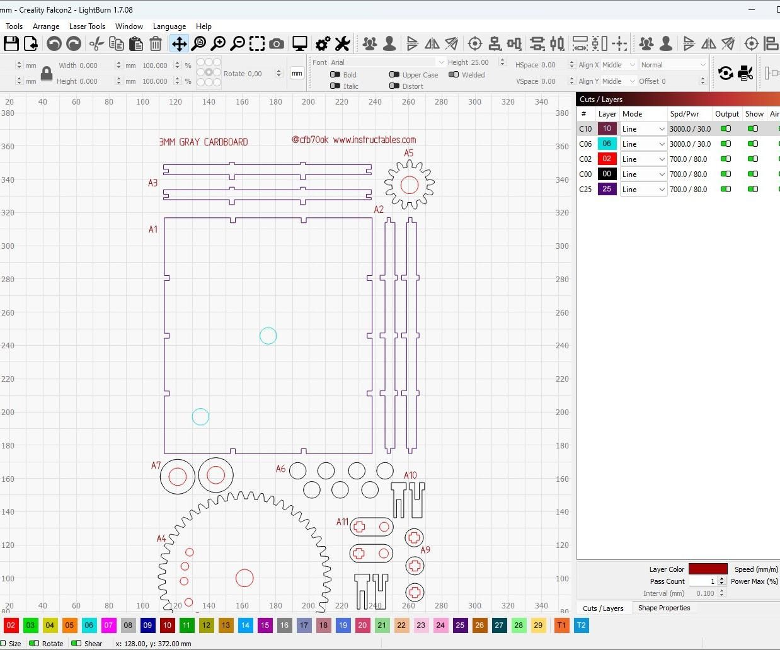Open device settings wrench icon
Screen dimensions: 780x650
point(342,43)
